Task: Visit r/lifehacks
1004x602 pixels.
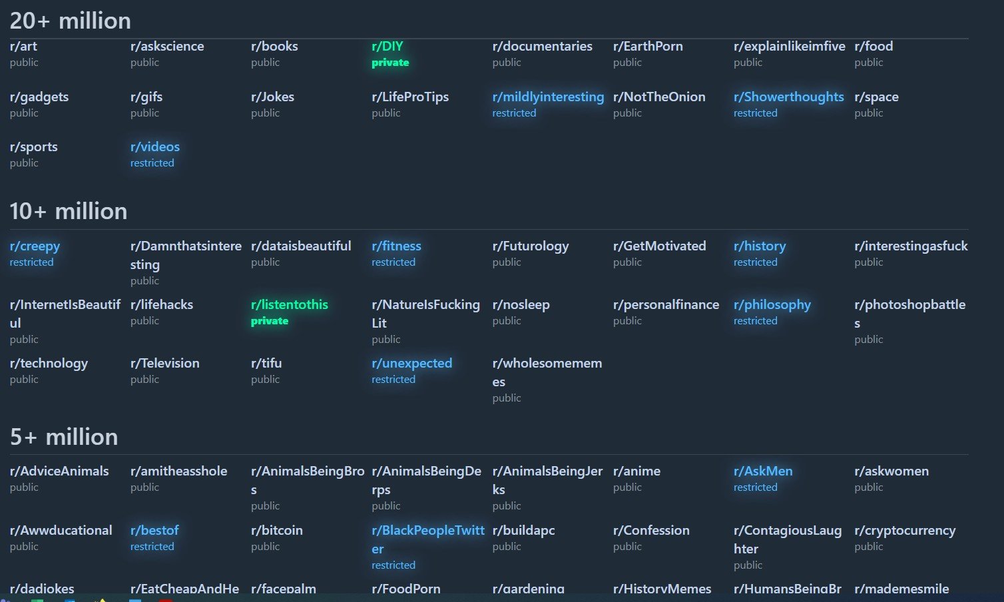Action: (162, 305)
